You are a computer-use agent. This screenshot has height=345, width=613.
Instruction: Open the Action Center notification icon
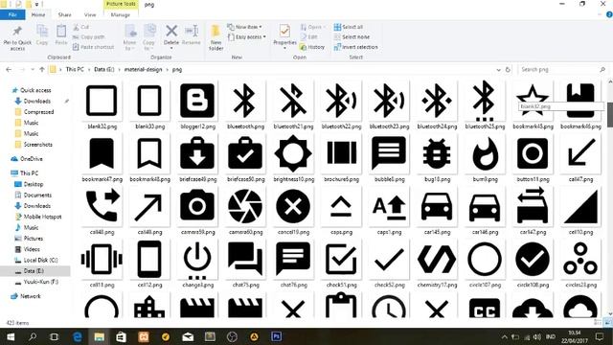pyautogui.click(x=600, y=336)
